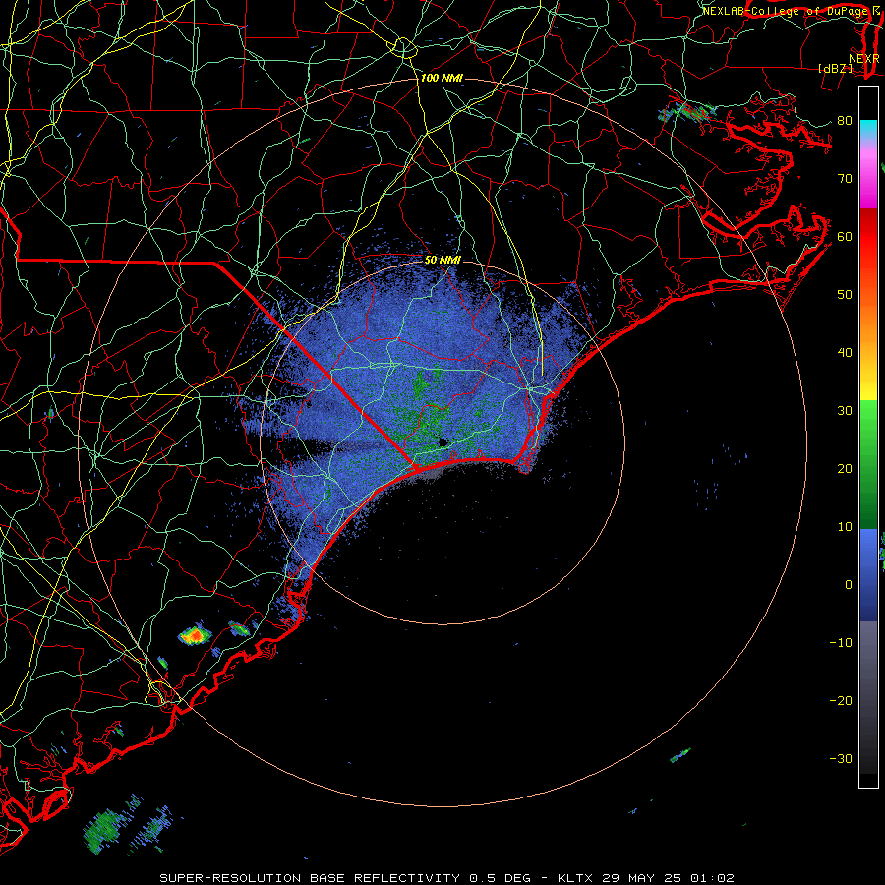
Task: Click the 10 dBZ scale label
Action: 845,527
